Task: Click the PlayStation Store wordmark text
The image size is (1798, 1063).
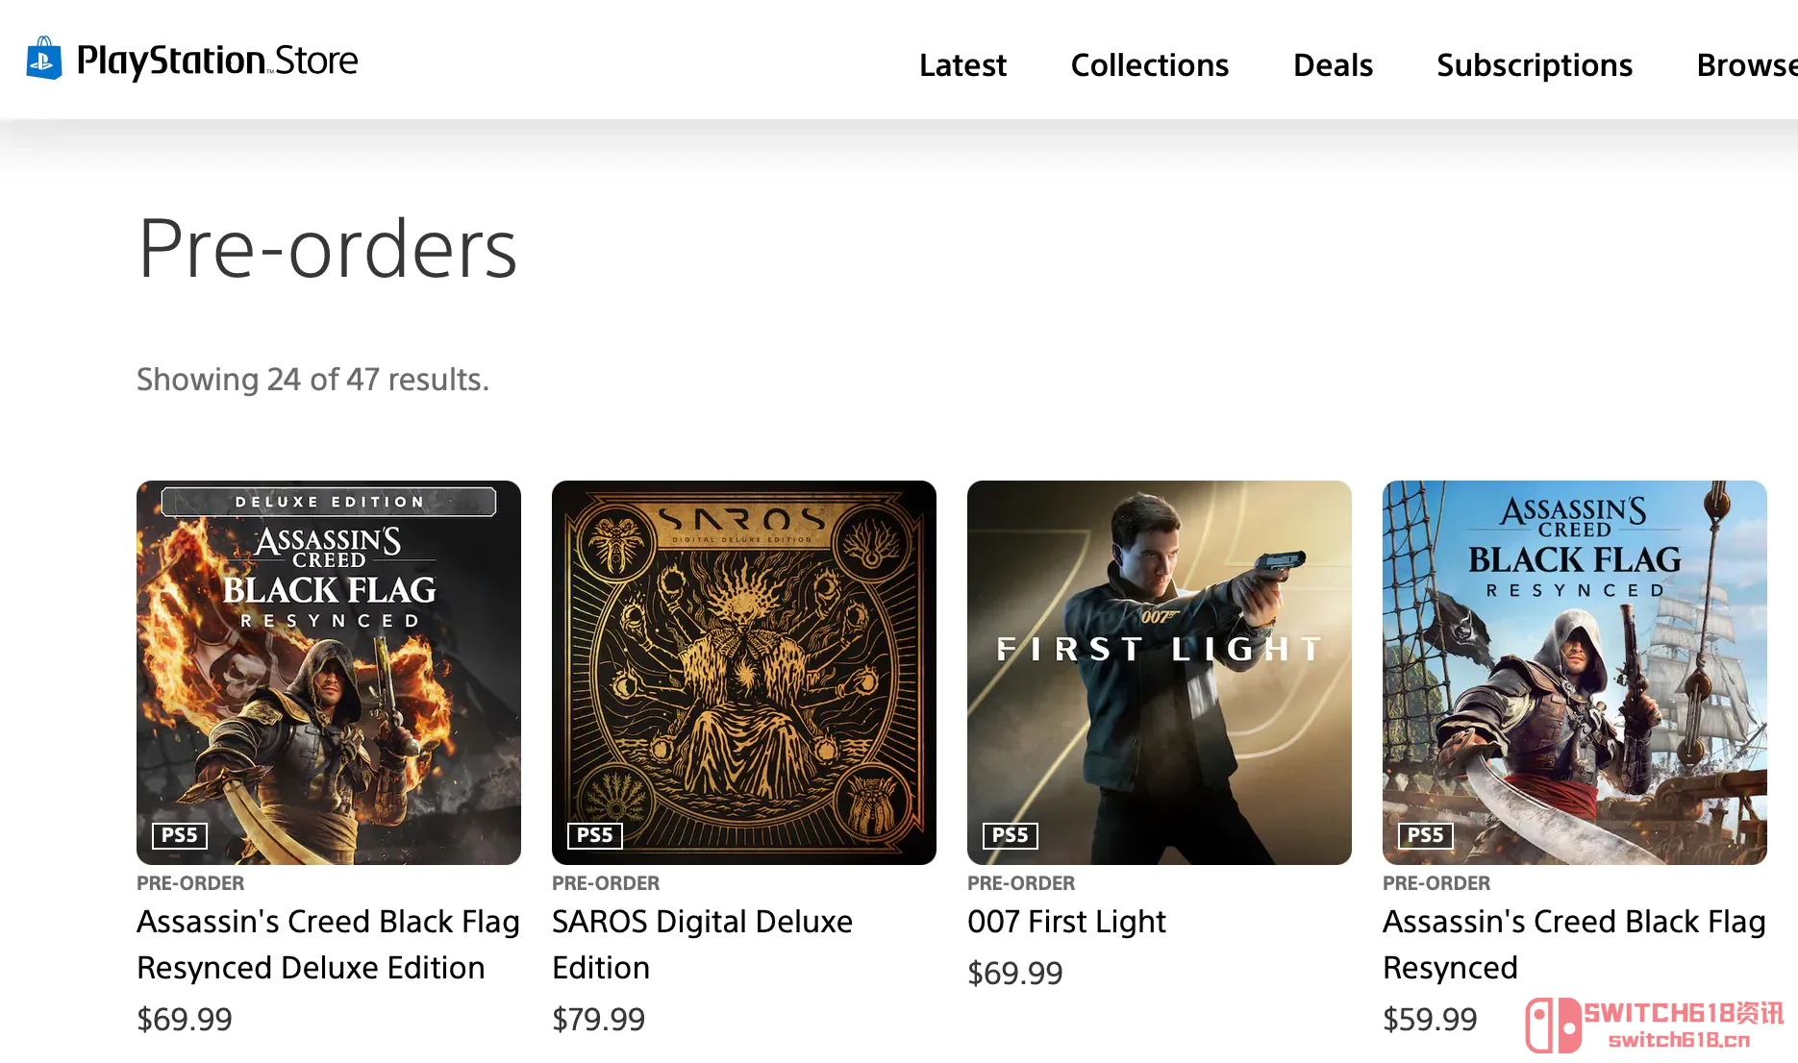Action: tap(217, 61)
